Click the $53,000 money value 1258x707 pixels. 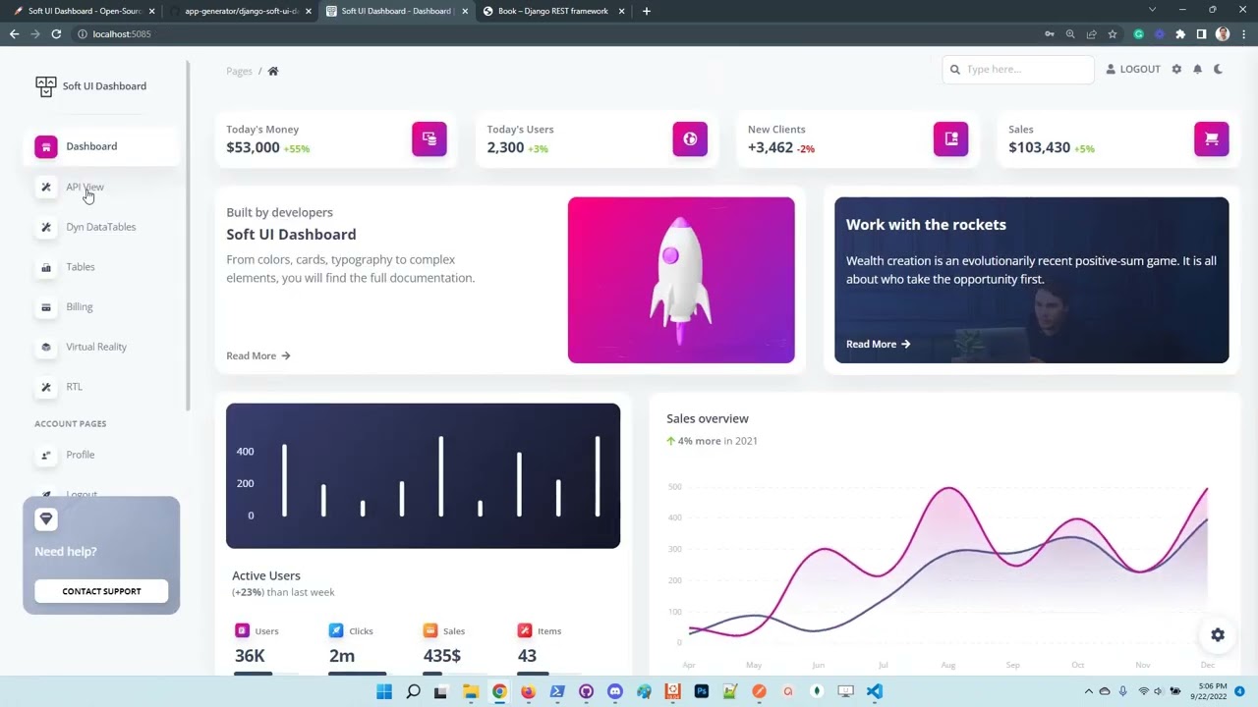(253, 147)
